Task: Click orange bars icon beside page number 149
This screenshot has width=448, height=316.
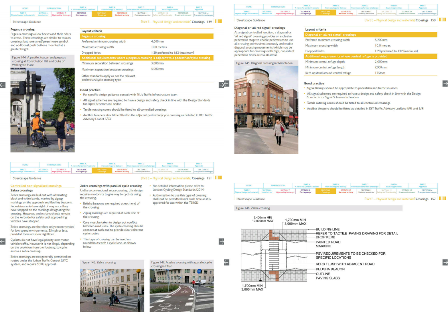Action: click(x=219, y=21)
